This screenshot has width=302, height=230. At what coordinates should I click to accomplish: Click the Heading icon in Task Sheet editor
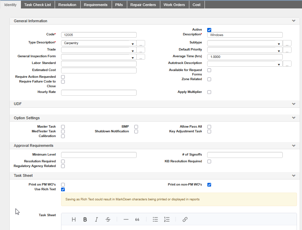coord(74,220)
